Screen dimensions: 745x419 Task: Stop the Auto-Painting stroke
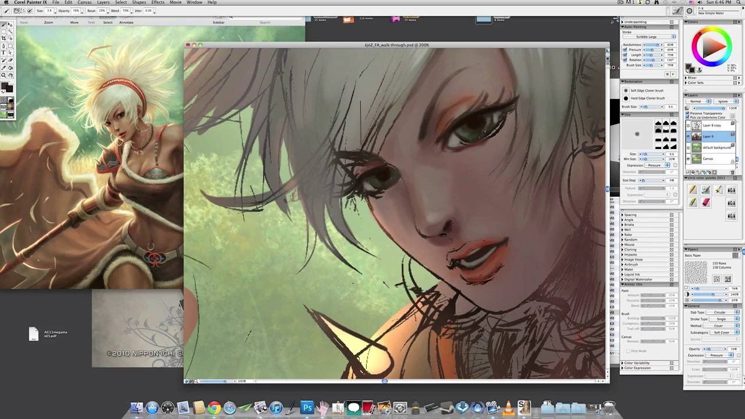668,73
